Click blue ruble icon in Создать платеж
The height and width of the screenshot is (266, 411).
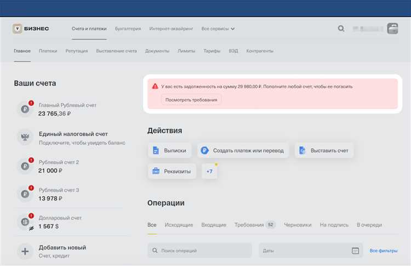[x=204, y=150]
